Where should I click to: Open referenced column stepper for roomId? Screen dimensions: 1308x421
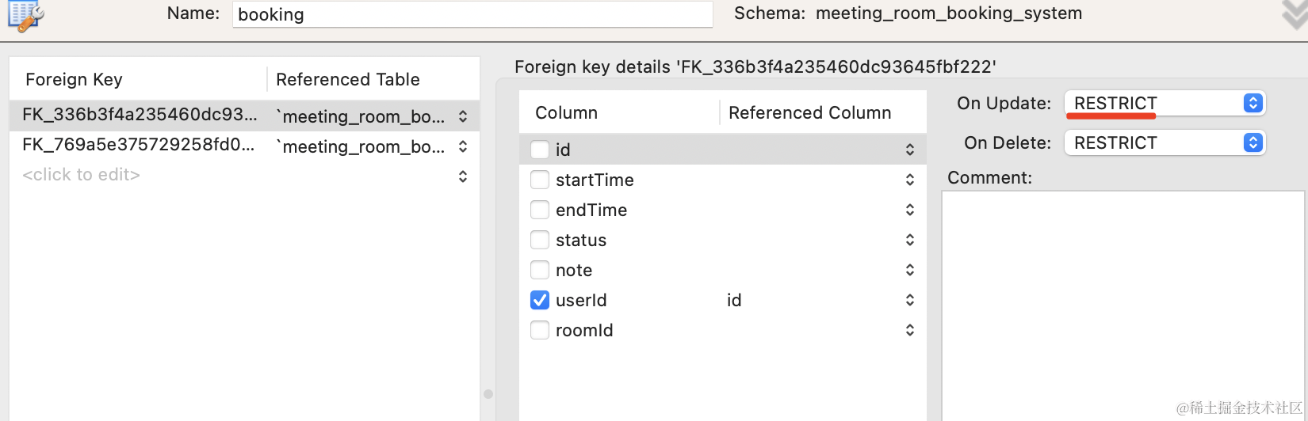[910, 330]
